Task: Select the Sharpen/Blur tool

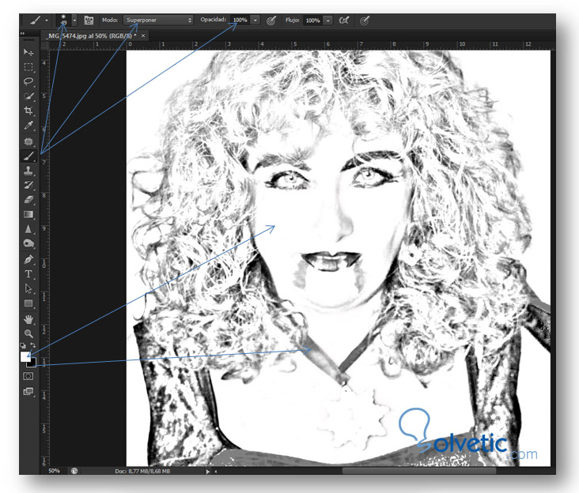Action: click(x=28, y=229)
